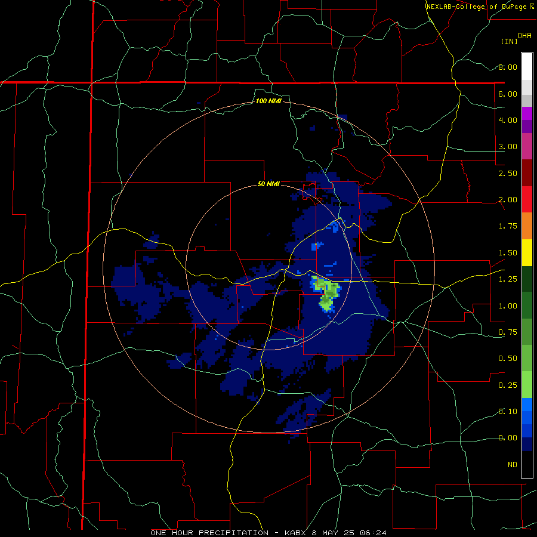Screen dimensions: 537x537
Task: Select the 1.50 legend value
Action: (x=508, y=253)
